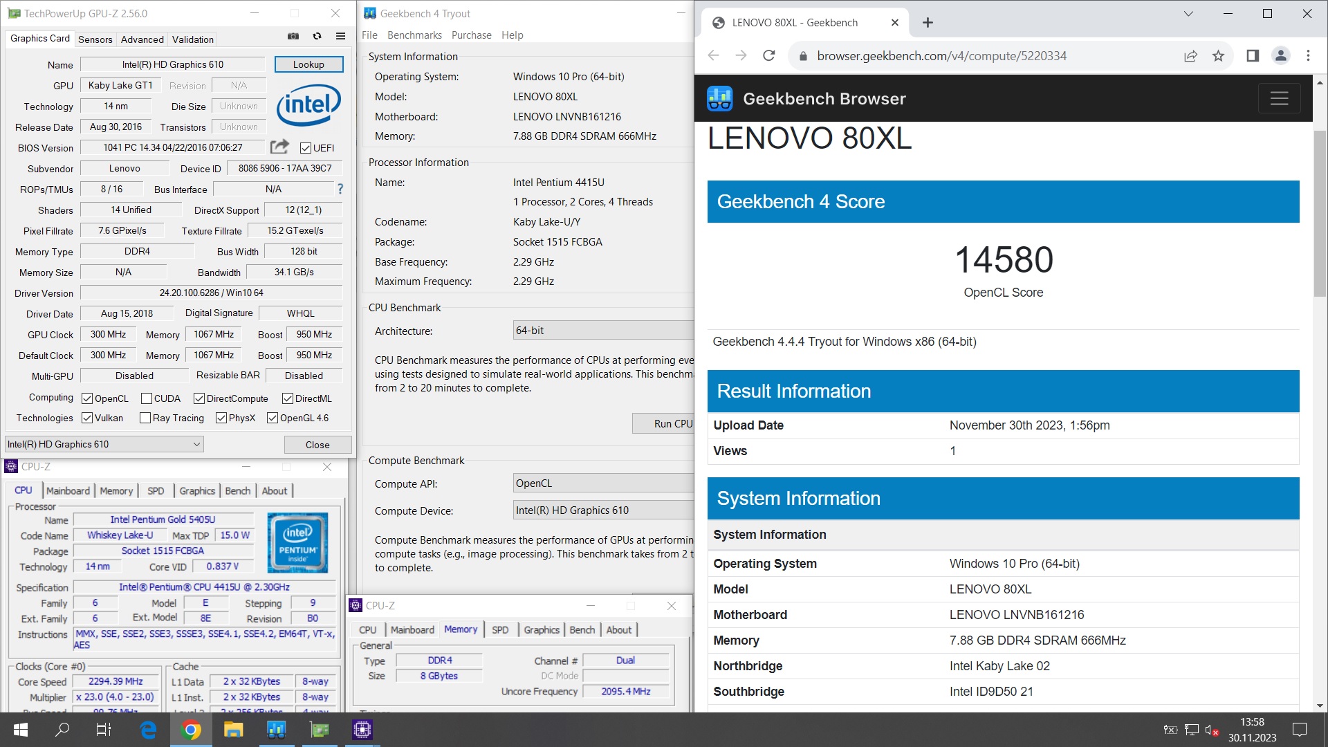Open Task View on taskbar
Screen dimensions: 1328x747
103,730
